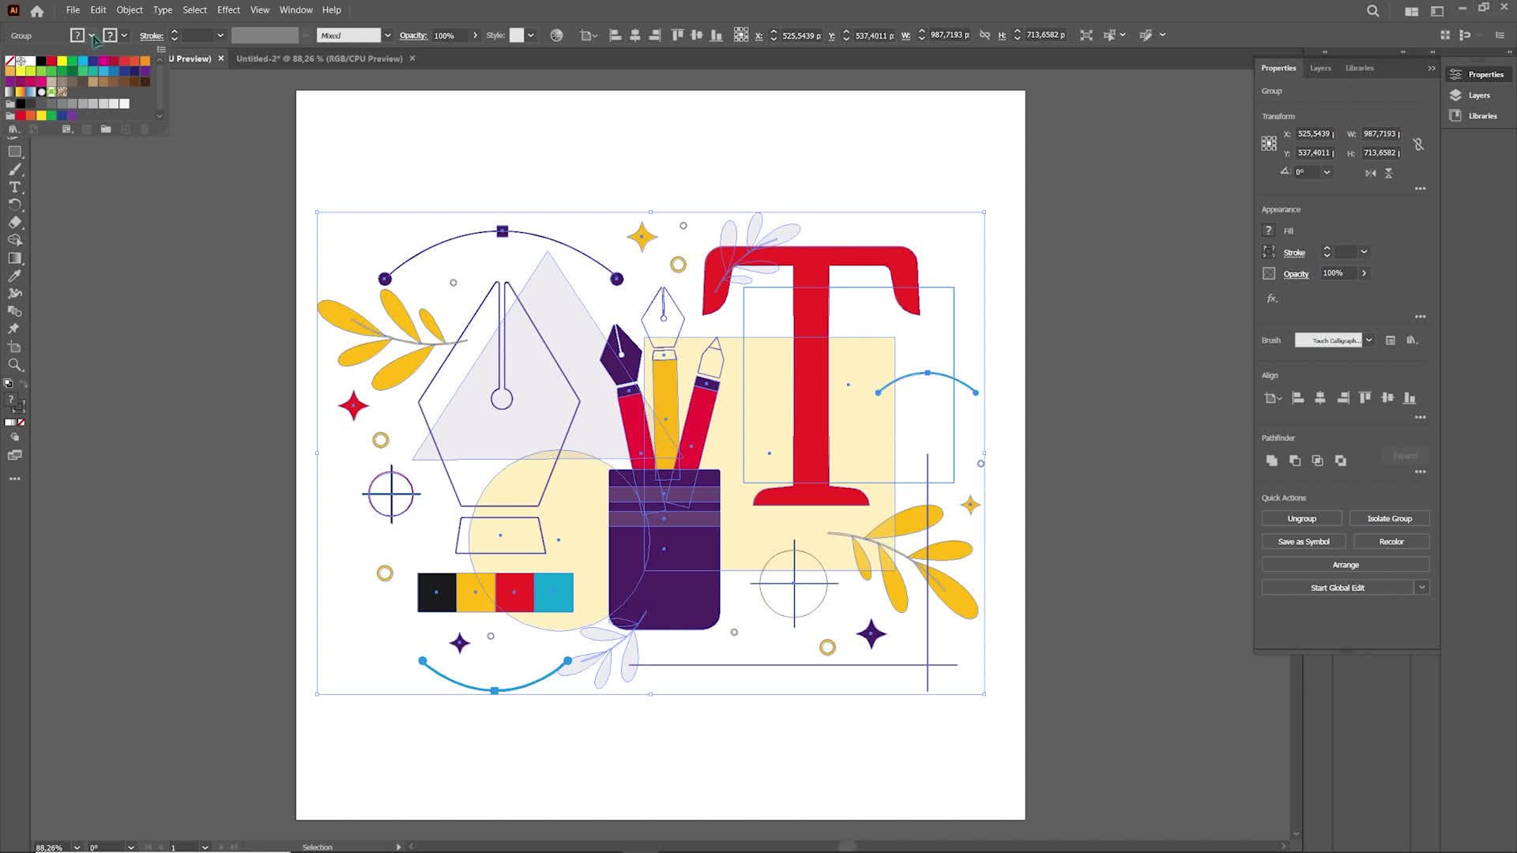Open the File menu
The width and height of the screenshot is (1517, 853).
click(x=73, y=10)
